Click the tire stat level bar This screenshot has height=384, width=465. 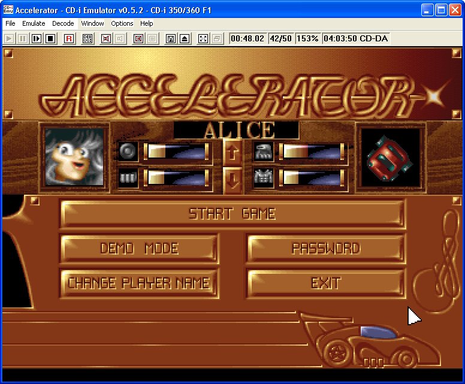point(177,152)
